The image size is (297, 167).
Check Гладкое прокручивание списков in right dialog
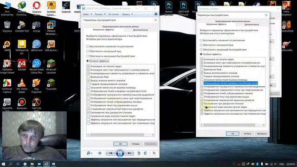pos(202,76)
